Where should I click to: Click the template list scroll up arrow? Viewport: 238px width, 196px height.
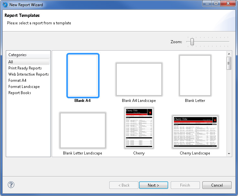click(x=229, y=54)
